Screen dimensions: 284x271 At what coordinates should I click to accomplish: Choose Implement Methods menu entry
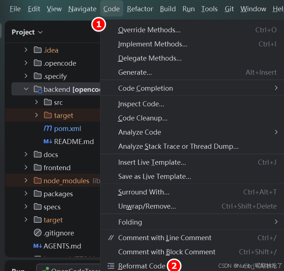pyautogui.click(x=192, y=44)
